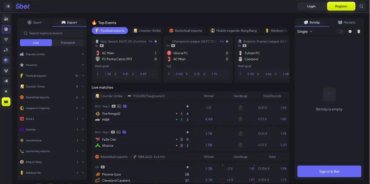Expand the Favorites section
Viewport: 370px width, 184px height.
click(52, 65)
